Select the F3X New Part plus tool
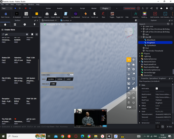 (129, 79)
